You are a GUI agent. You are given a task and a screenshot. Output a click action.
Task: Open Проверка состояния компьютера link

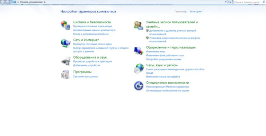(92, 26)
